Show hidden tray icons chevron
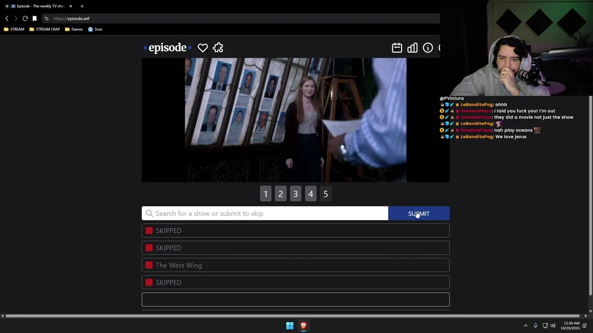The height and width of the screenshot is (333, 593). click(525, 326)
